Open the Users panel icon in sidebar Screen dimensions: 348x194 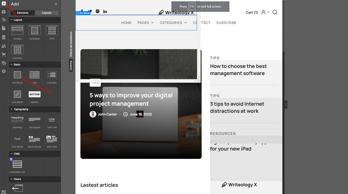pyautogui.click(x=4, y=46)
